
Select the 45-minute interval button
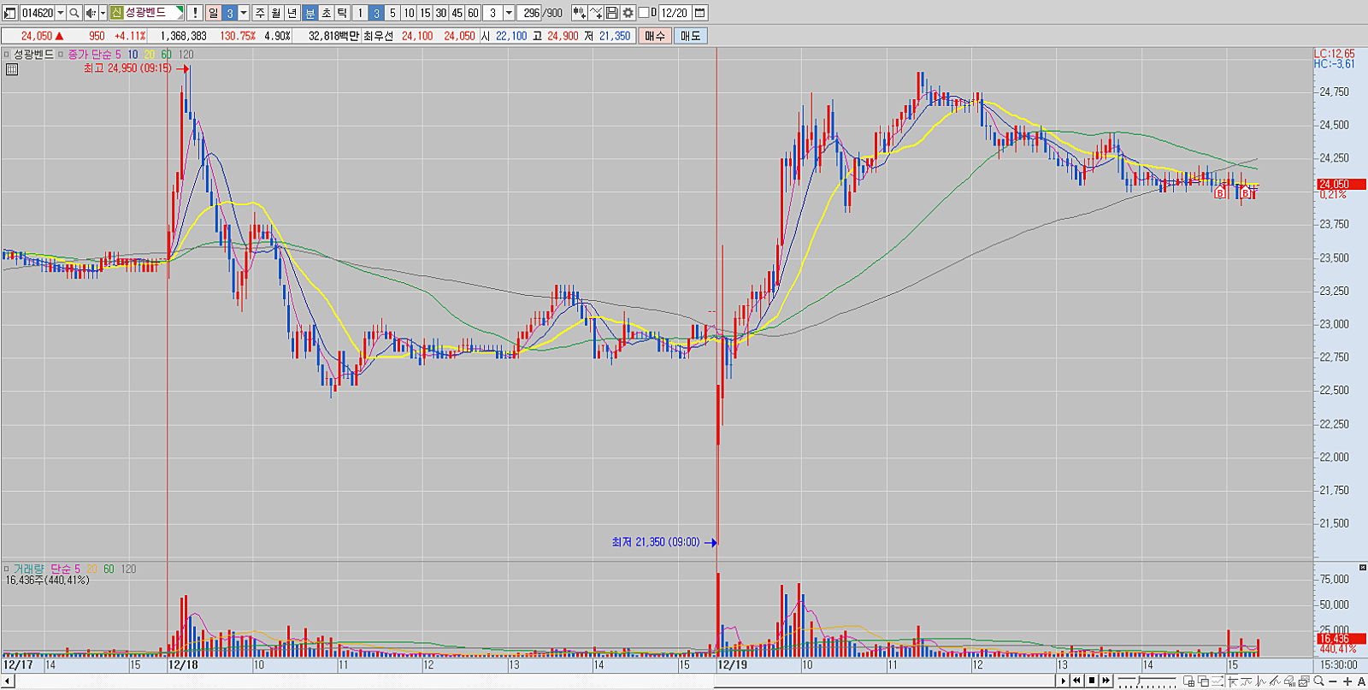pos(457,13)
